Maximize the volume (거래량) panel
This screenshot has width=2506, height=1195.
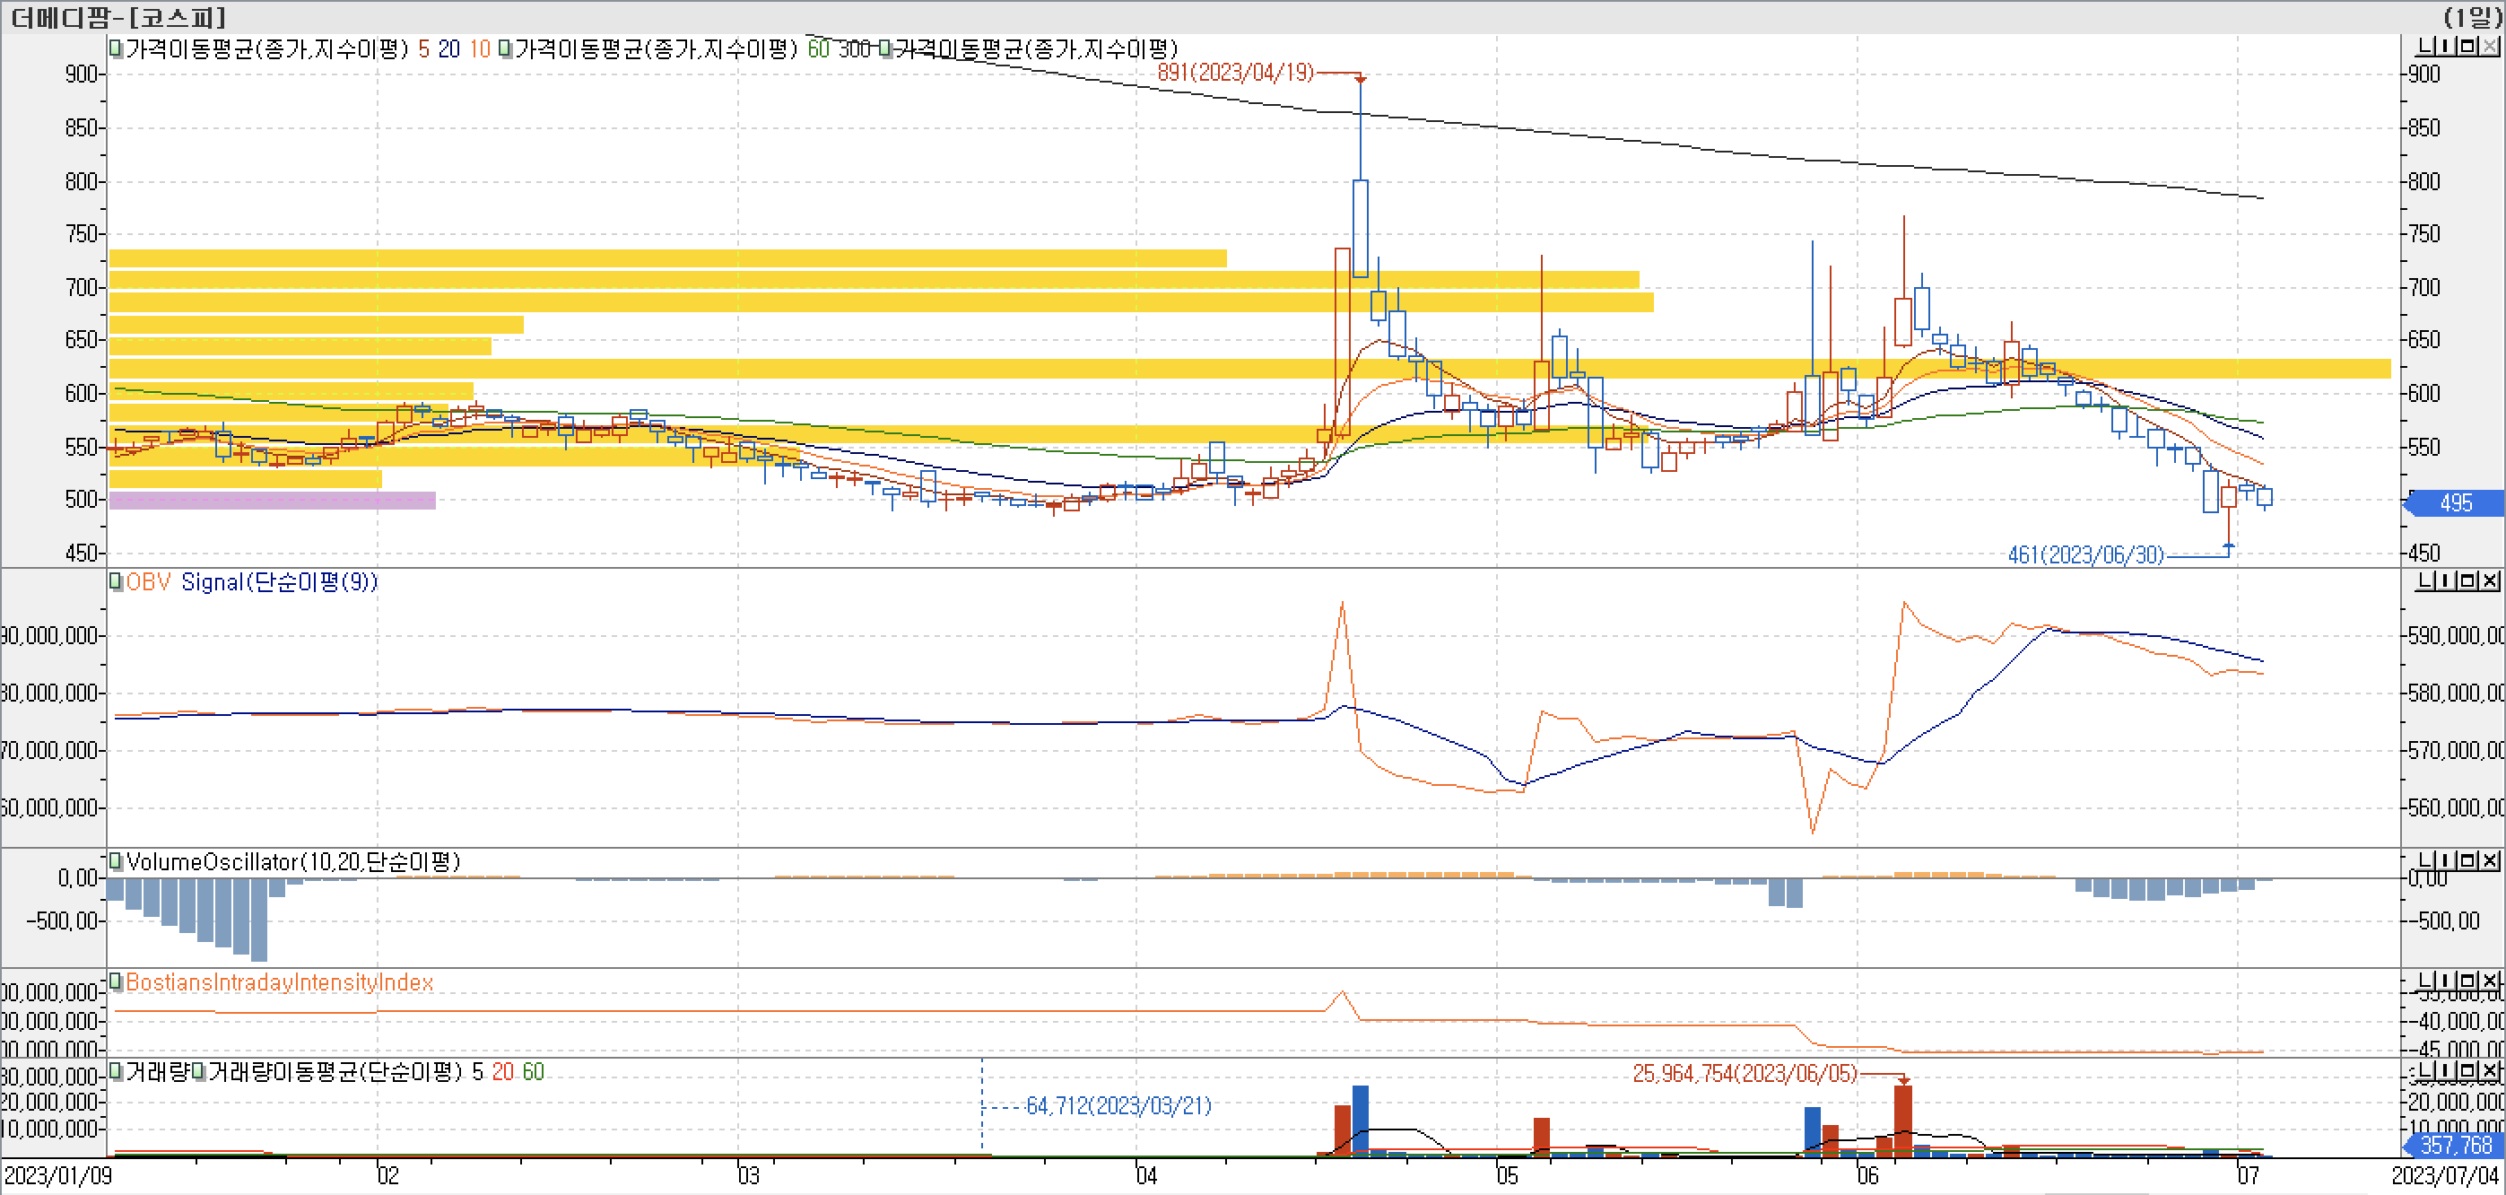coord(2468,1071)
